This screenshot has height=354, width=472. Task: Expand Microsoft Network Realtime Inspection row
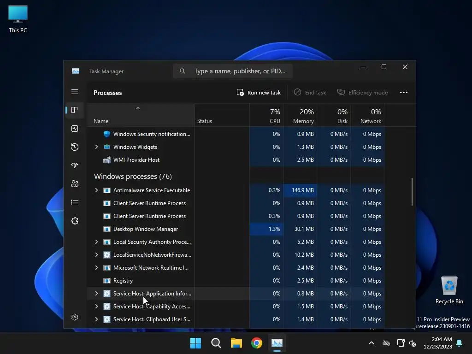click(x=96, y=268)
